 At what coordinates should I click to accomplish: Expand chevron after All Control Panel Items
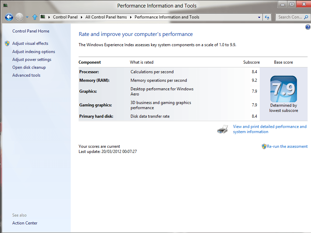[131, 17]
